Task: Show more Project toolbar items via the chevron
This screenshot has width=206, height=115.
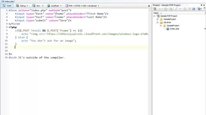Action: tap(205, 8)
